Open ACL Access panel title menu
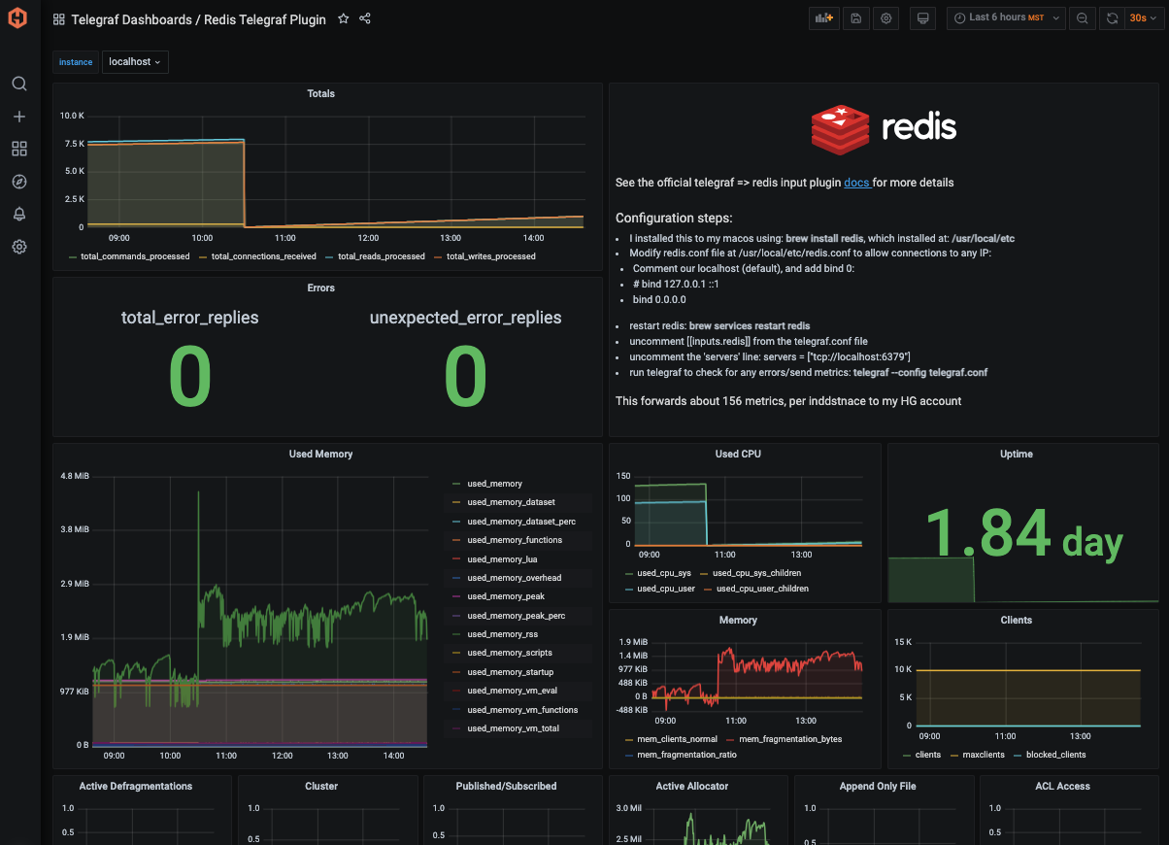 1062,786
